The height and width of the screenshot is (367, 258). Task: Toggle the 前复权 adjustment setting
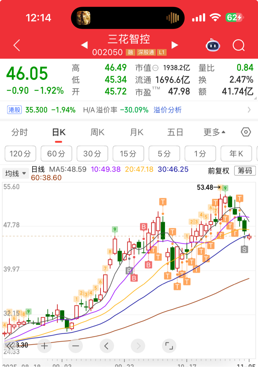point(218,171)
